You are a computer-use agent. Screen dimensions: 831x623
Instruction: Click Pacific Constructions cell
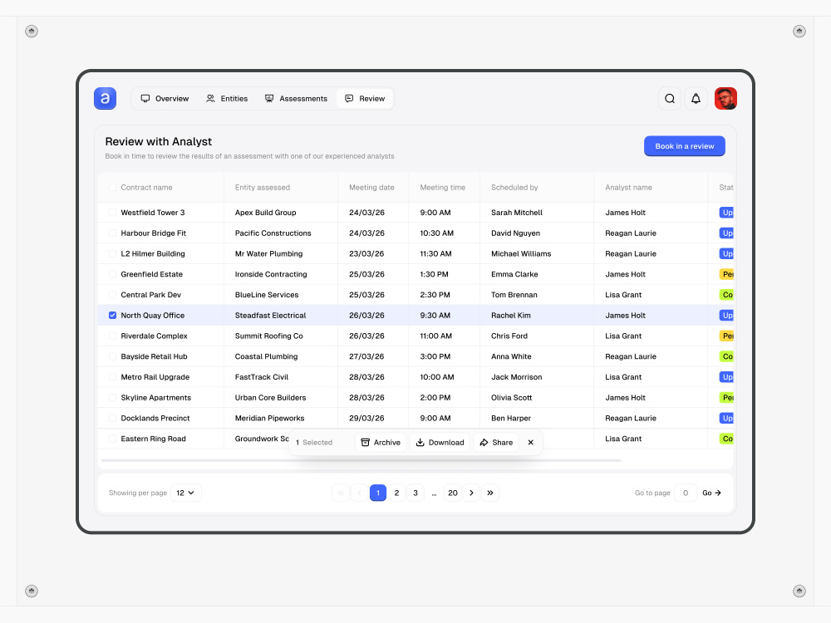[x=273, y=233]
